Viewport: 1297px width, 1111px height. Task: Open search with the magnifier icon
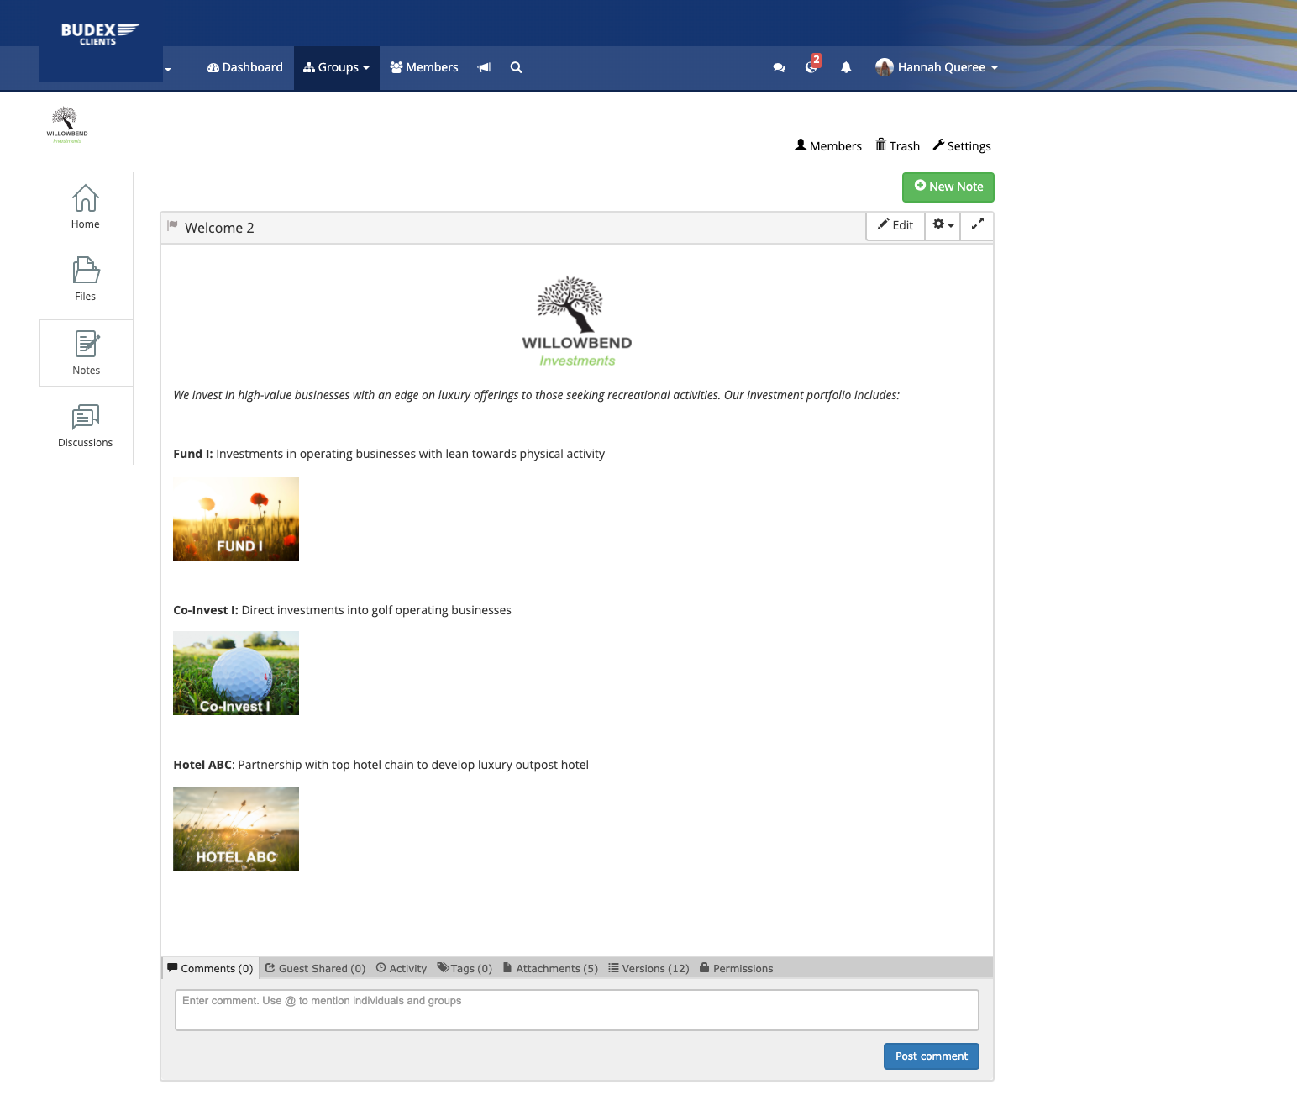click(516, 67)
